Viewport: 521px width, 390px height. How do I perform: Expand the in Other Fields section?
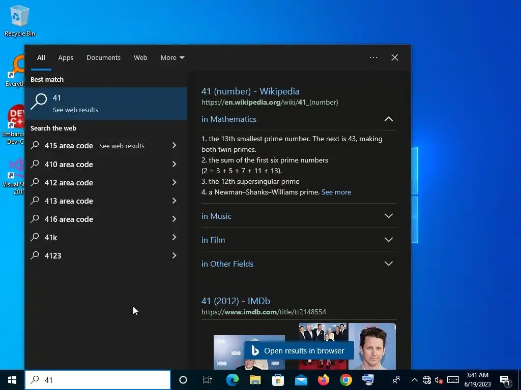[x=388, y=264]
